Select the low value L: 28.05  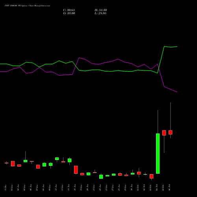[100, 13]
